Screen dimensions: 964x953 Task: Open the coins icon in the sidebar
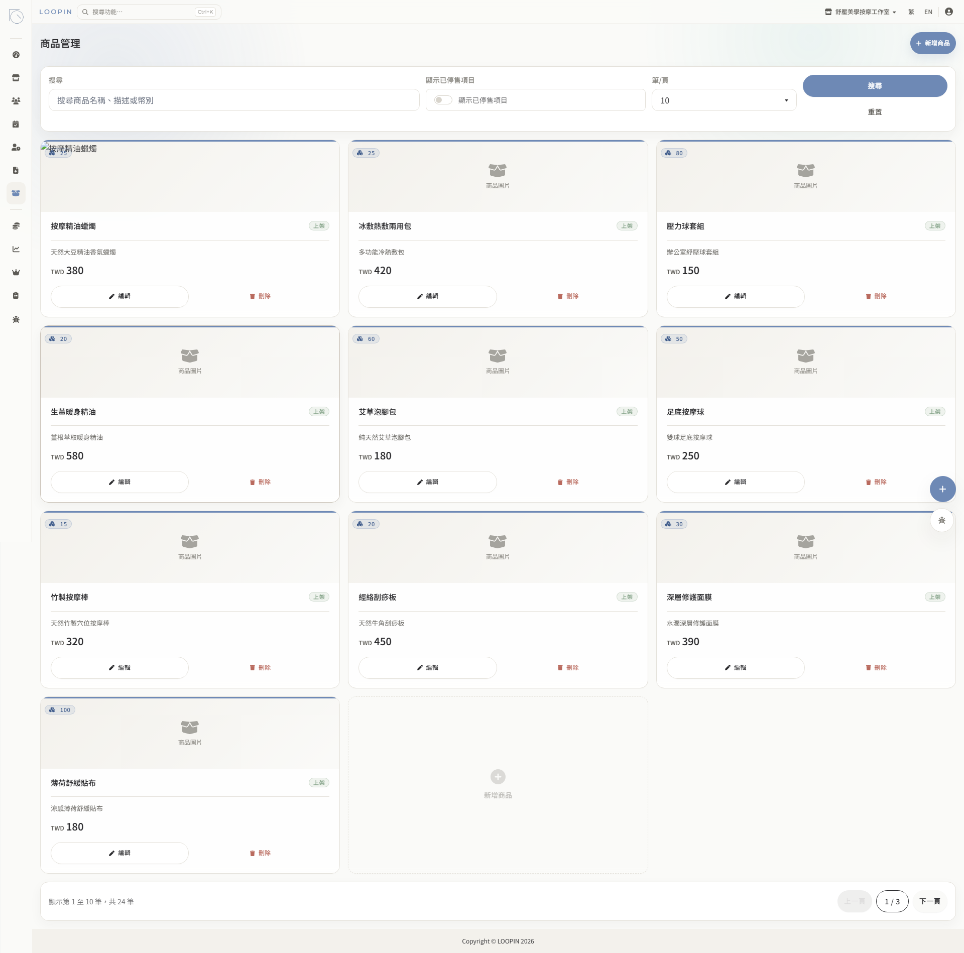[x=16, y=226]
